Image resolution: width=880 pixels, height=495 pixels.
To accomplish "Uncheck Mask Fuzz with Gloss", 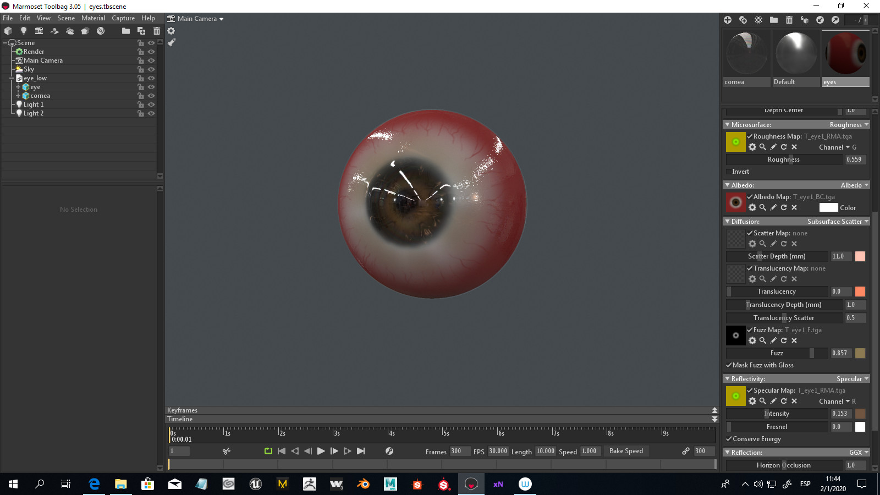I will tap(729, 365).
